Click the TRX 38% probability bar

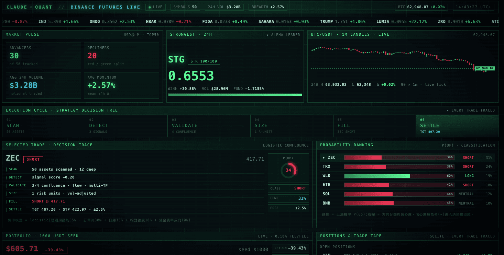pos(399,166)
